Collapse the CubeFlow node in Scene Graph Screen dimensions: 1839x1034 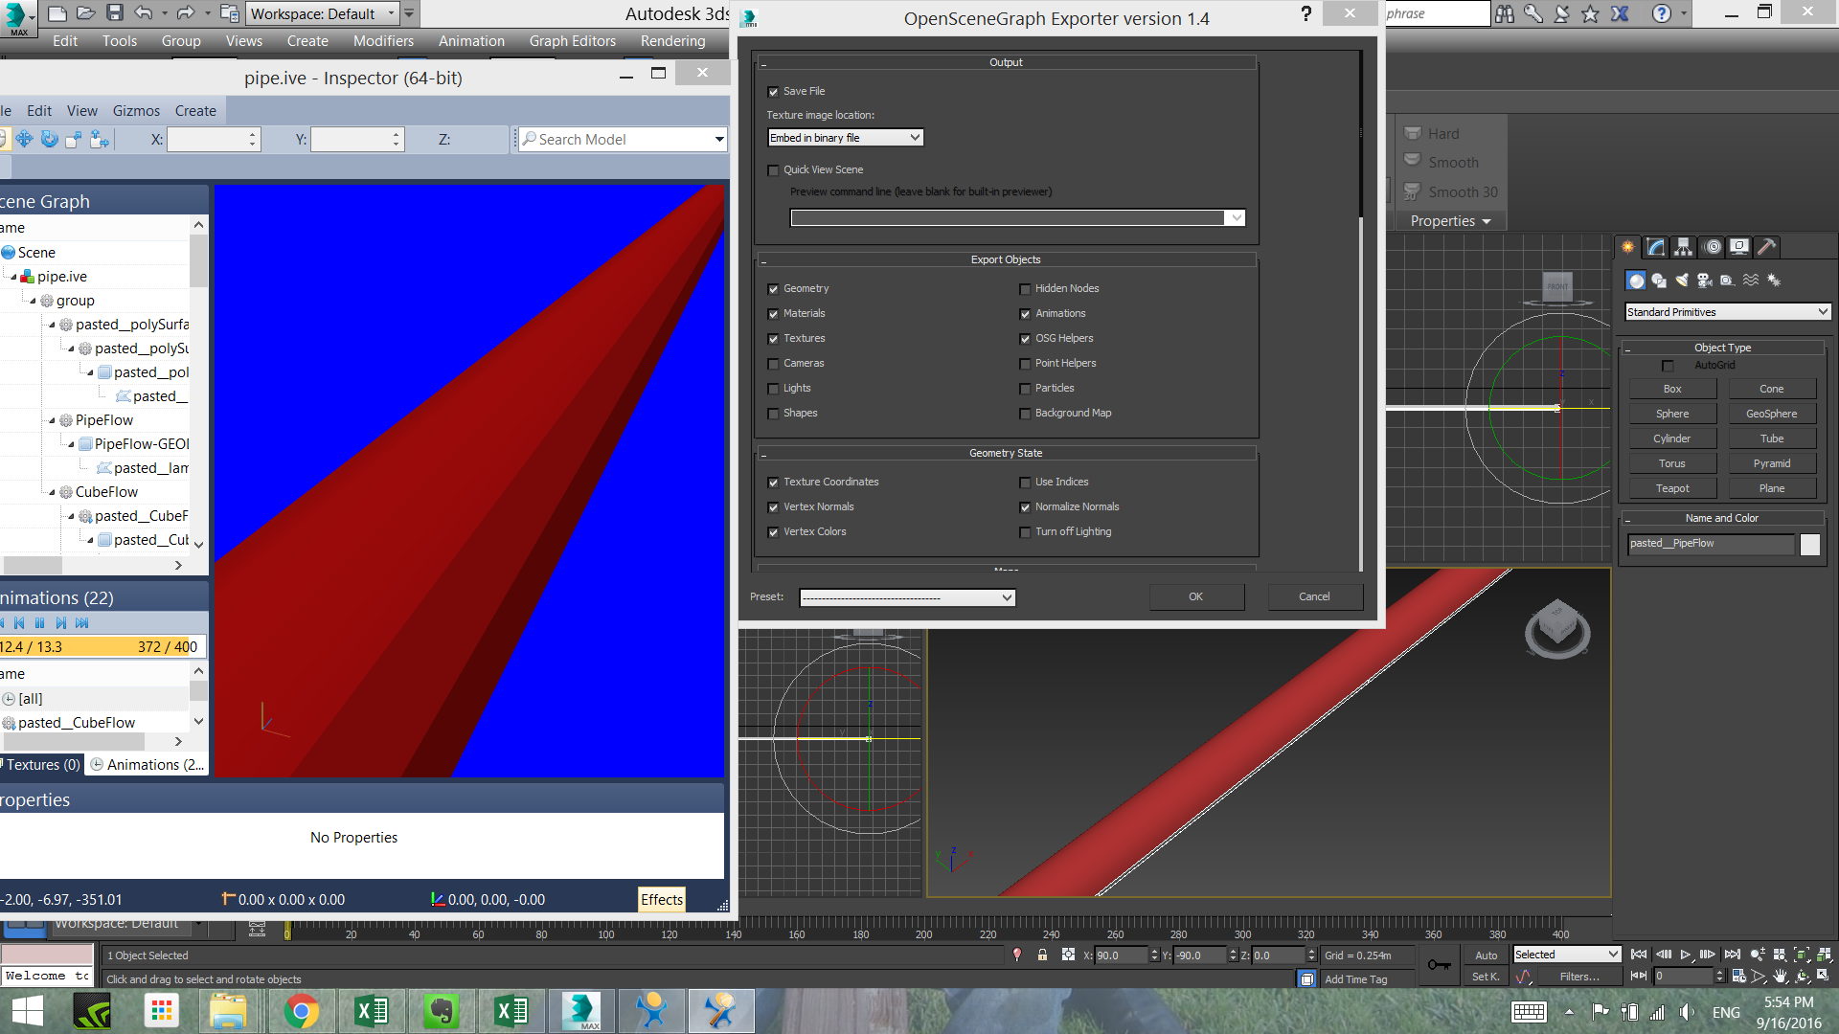point(52,492)
